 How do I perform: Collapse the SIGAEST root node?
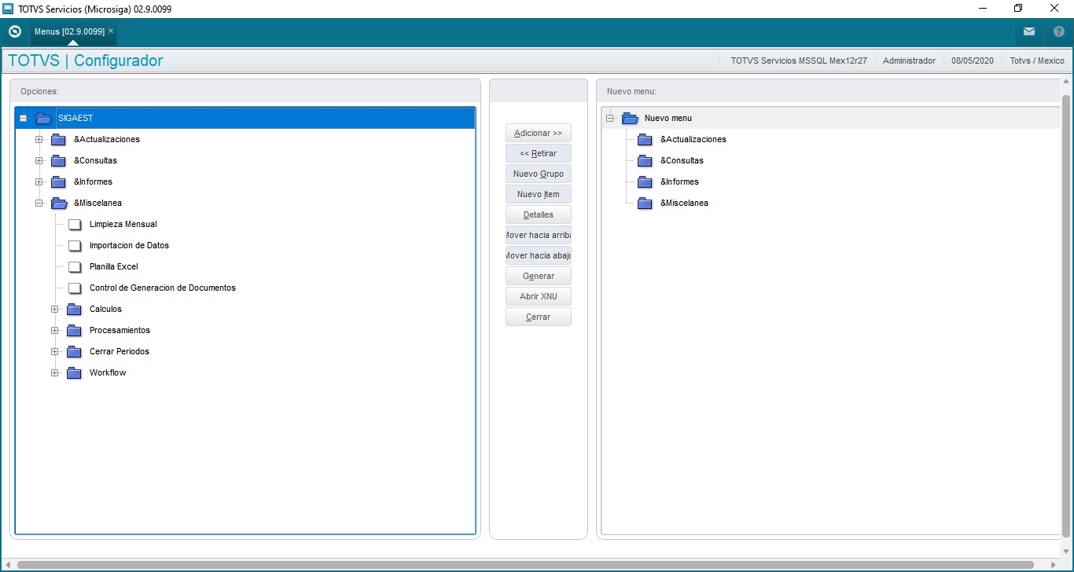[24, 118]
